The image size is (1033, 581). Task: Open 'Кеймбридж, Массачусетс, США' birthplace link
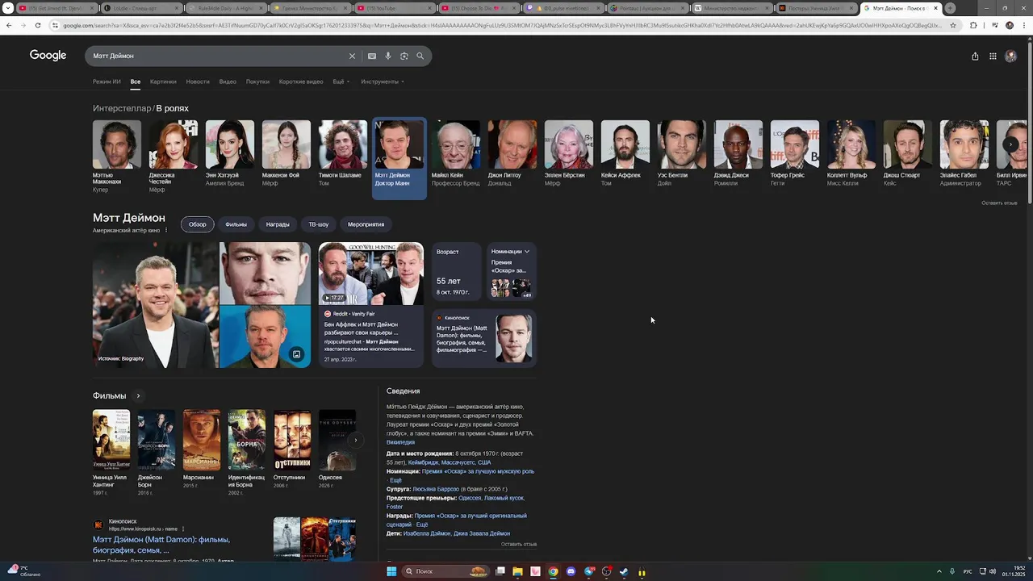point(450,462)
